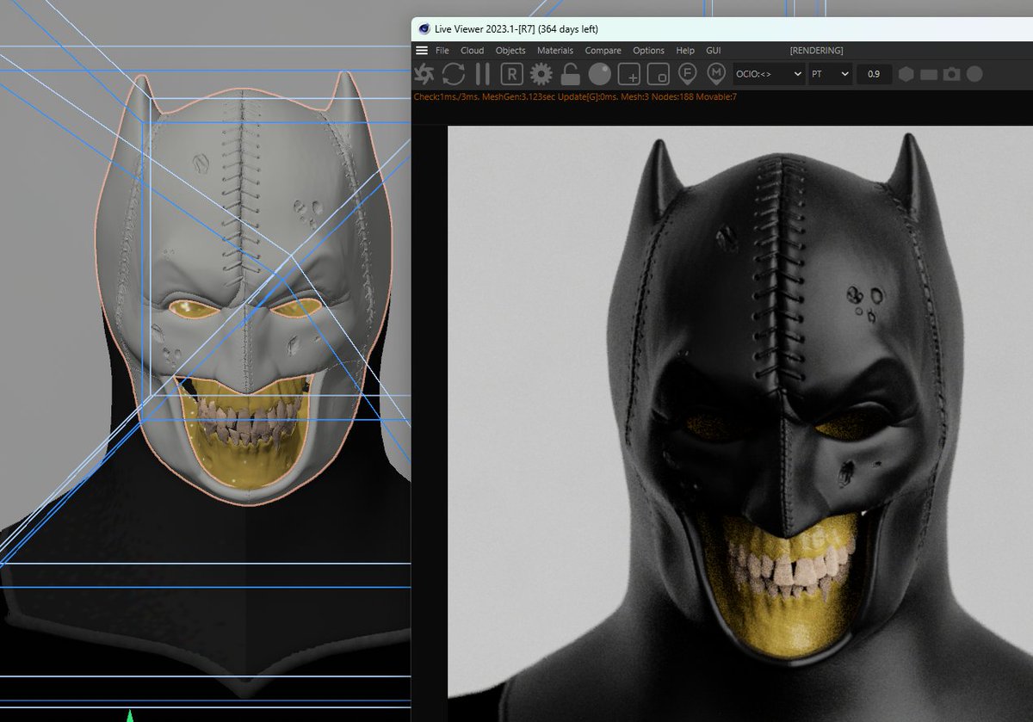This screenshot has width=1033, height=722.
Task: Click the gray circle icon in toolbar
Action: 974,74
